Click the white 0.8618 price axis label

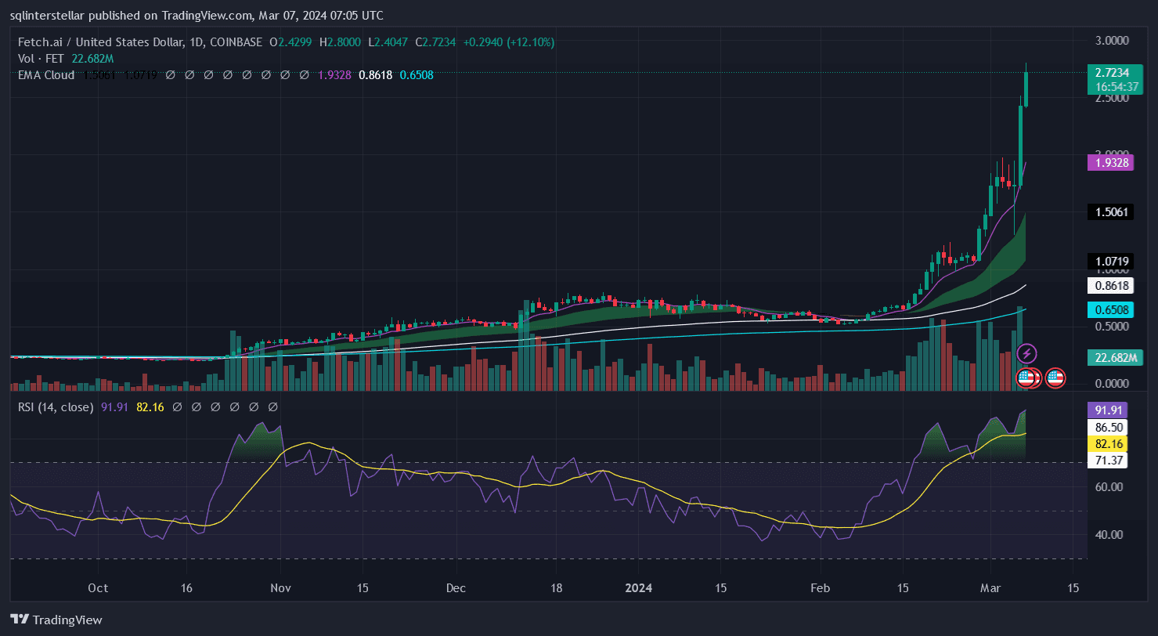[1110, 287]
